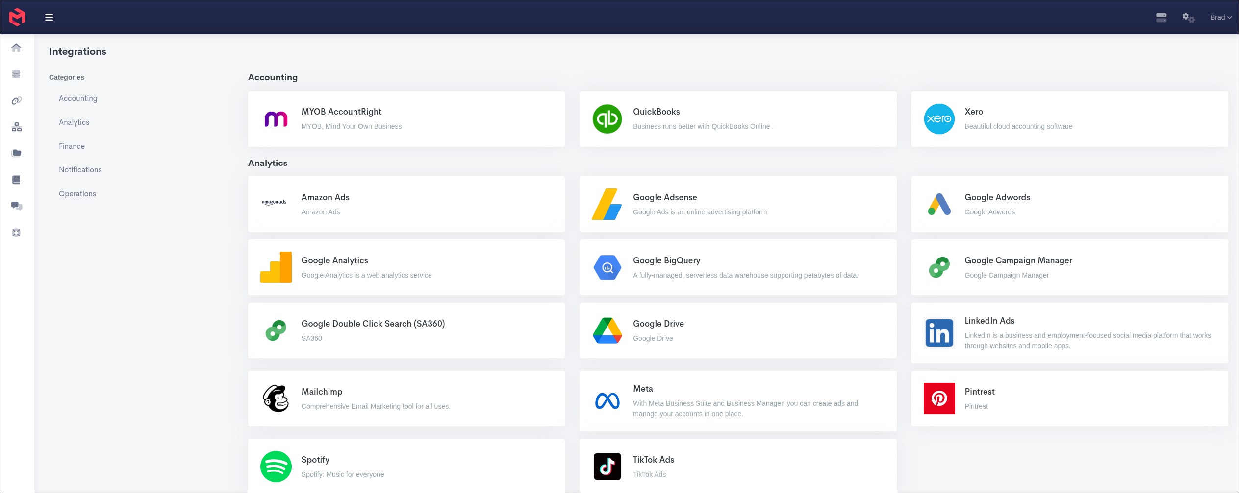The height and width of the screenshot is (493, 1239).
Task: Open settings via the gears icon
Action: 1188,17
